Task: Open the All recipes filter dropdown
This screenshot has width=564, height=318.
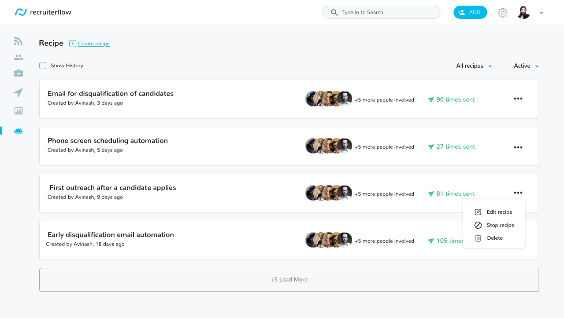Action: tap(474, 66)
